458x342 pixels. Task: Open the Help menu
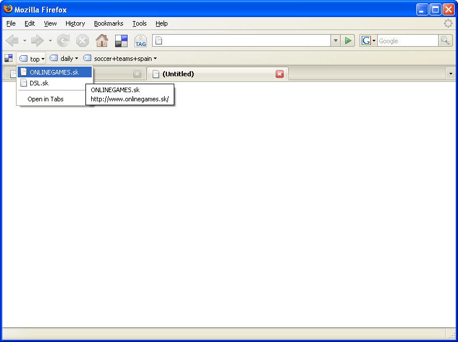click(x=162, y=23)
